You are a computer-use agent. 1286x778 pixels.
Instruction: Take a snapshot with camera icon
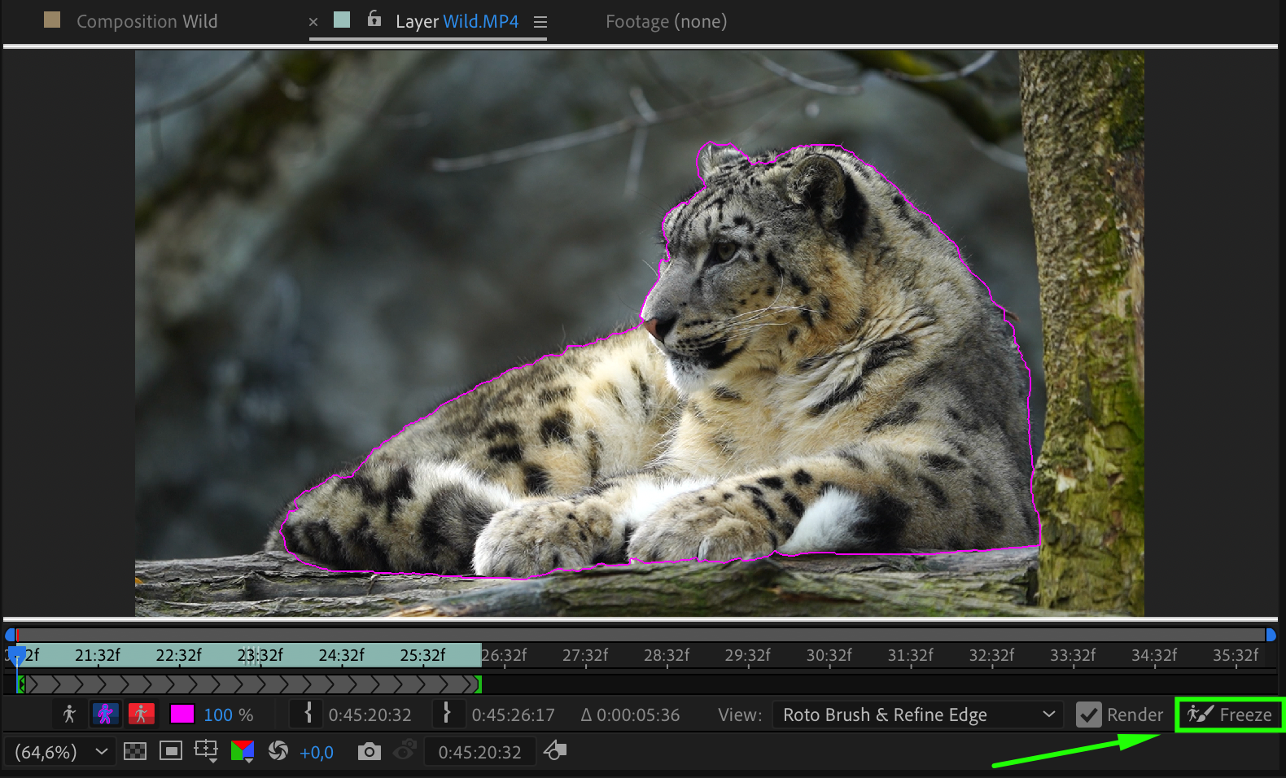(x=369, y=752)
